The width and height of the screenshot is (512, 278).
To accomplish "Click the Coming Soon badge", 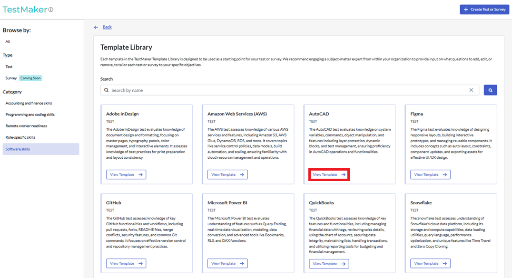I will (30, 78).
